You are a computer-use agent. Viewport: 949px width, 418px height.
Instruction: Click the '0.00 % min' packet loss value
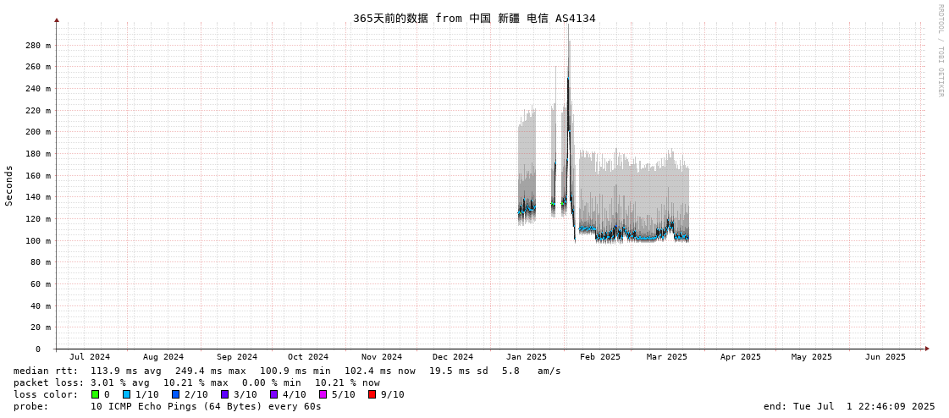click(272, 383)
